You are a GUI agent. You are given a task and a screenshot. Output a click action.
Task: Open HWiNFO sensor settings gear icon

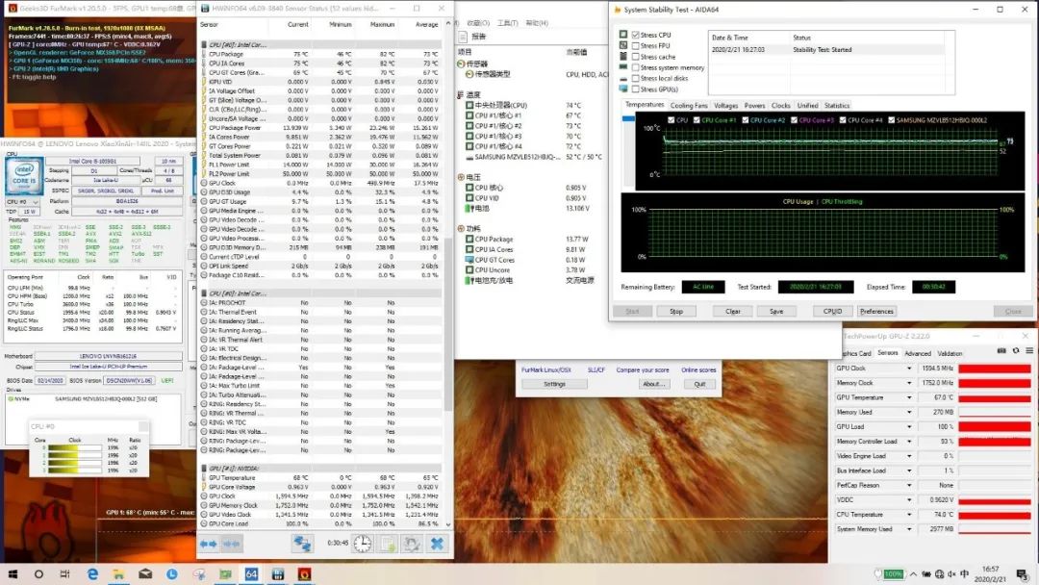[x=412, y=544]
